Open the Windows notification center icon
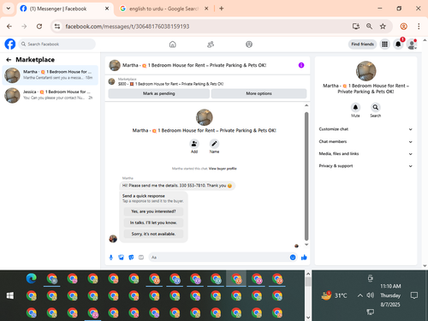 (x=414, y=295)
